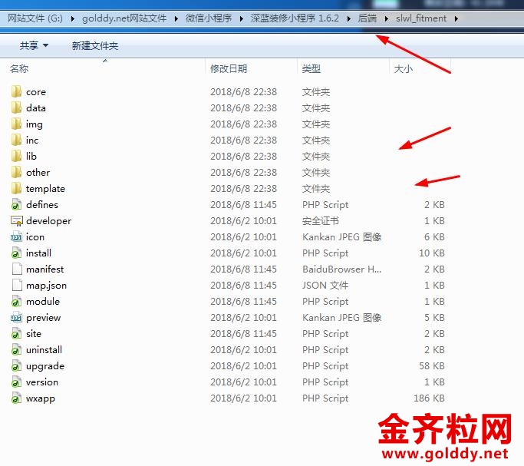Select the file name 'wxapp'
This screenshot has width=524, height=466.
click(x=41, y=398)
